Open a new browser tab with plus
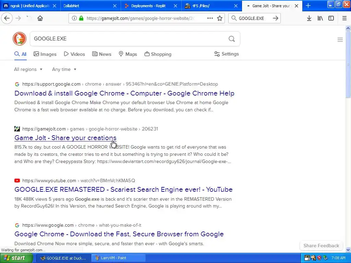Image resolution: width=351 pixels, height=263 pixels. coord(308,5)
